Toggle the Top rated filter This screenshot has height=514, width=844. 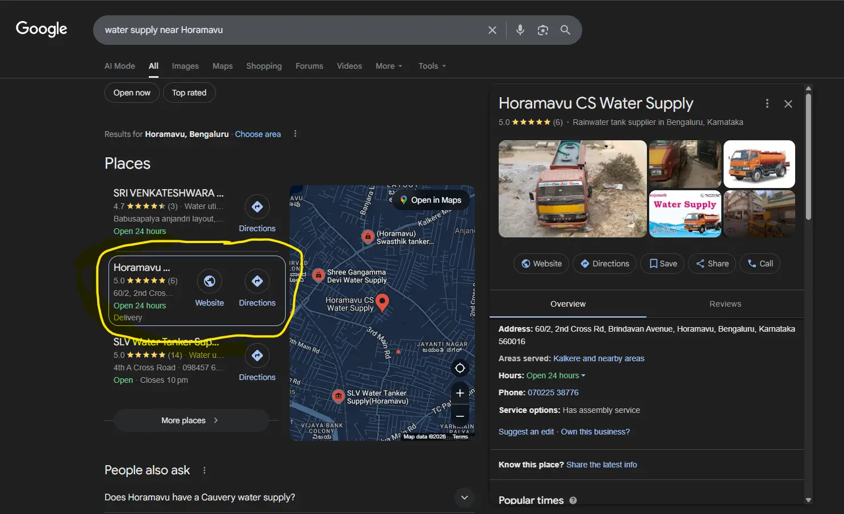tap(189, 93)
